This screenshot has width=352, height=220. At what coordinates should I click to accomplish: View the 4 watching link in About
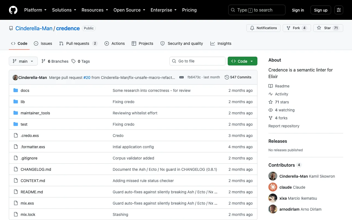click(281, 110)
